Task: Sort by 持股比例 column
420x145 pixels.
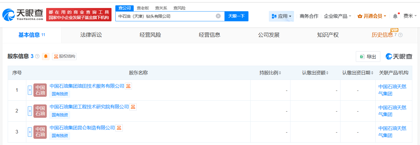Action: pos(270,73)
